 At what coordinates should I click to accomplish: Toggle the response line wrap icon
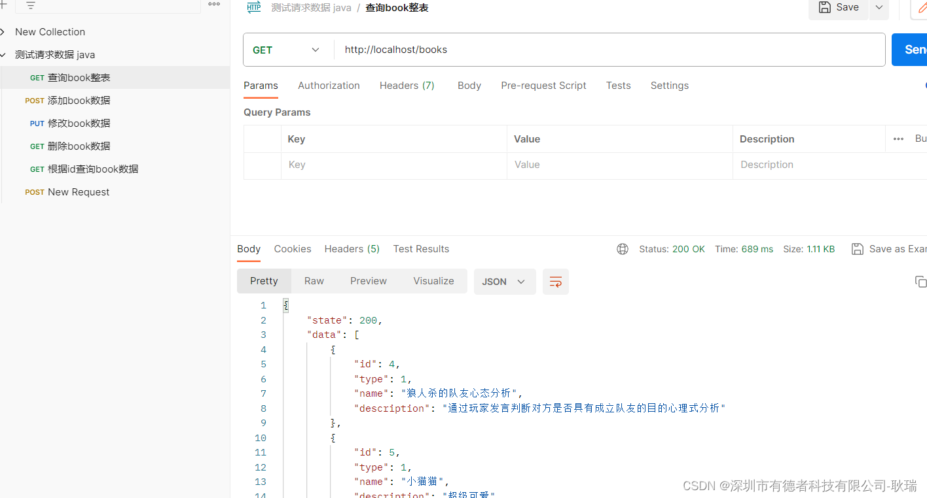coord(555,282)
